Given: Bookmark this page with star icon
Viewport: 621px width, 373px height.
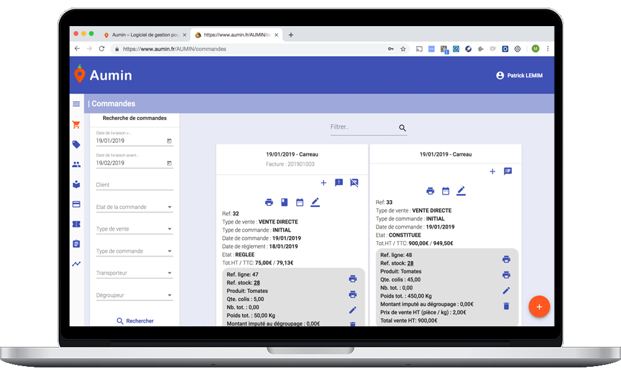Looking at the screenshot, I should (403, 48).
